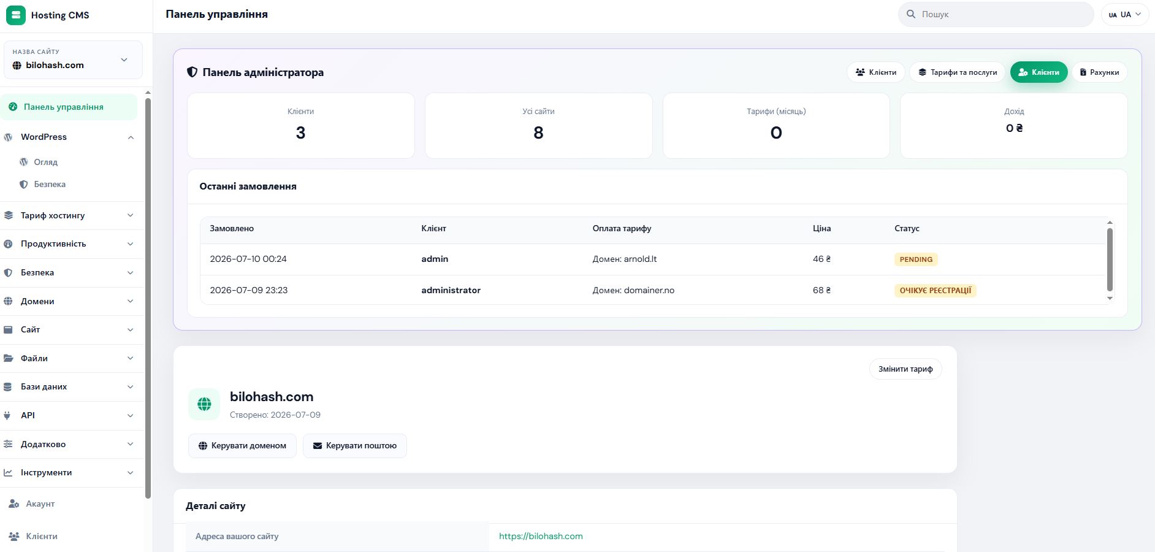1155x552 pixels.
Task: Click the Домен: domainer.no cell
Action: click(x=633, y=290)
